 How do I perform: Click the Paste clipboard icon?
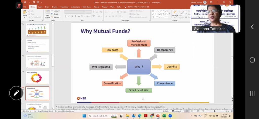(x=25, y=13)
